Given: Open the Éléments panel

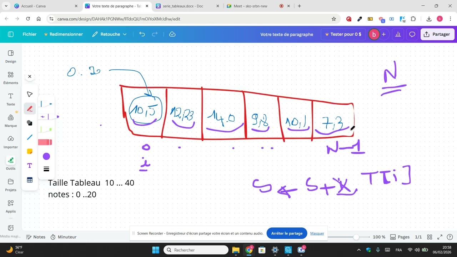Looking at the screenshot, I should 11,78.
